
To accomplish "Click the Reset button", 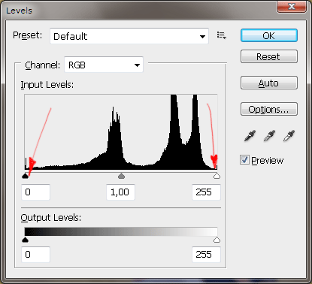I will point(269,56).
